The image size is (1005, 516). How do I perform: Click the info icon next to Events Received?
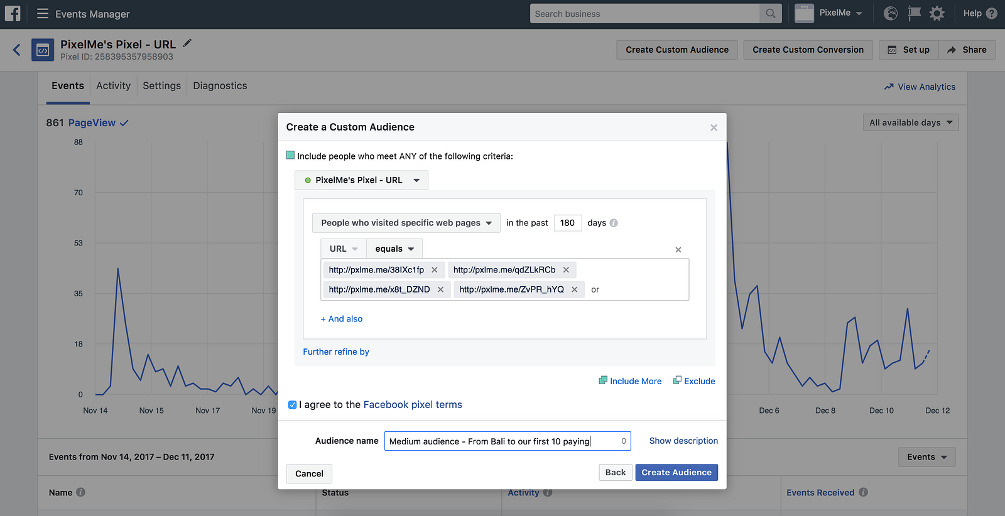(x=864, y=492)
